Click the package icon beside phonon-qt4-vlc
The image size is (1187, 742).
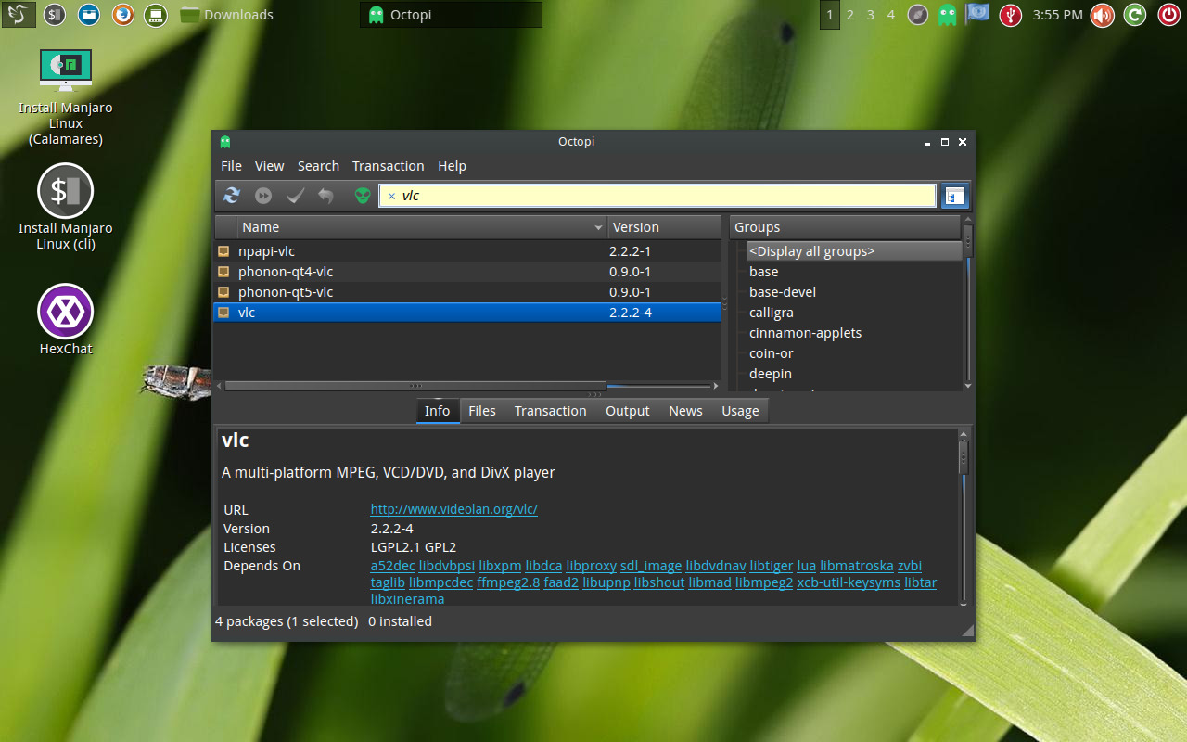(223, 272)
